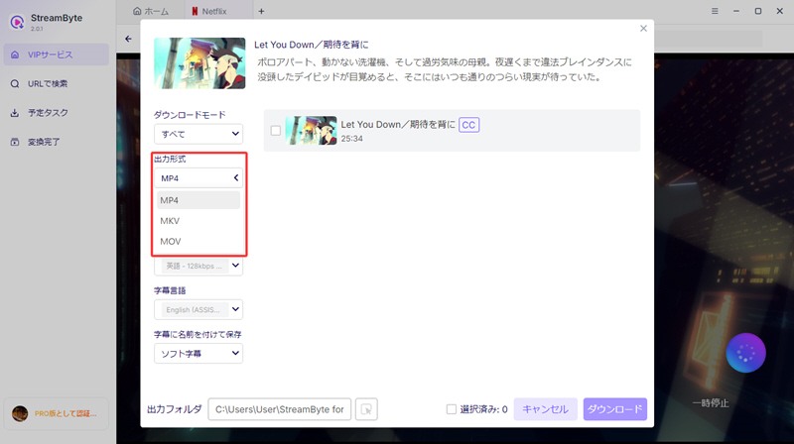Click the purple floating loading circle icon
The height and width of the screenshot is (444, 794).
tap(745, 353)
